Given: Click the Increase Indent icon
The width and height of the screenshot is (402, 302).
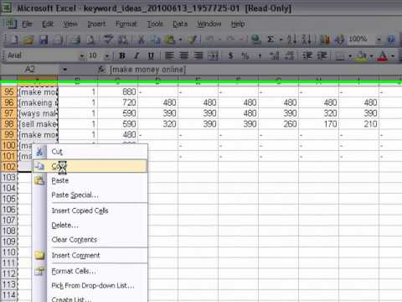Looking at the screenshot, I should pos(322,55).
